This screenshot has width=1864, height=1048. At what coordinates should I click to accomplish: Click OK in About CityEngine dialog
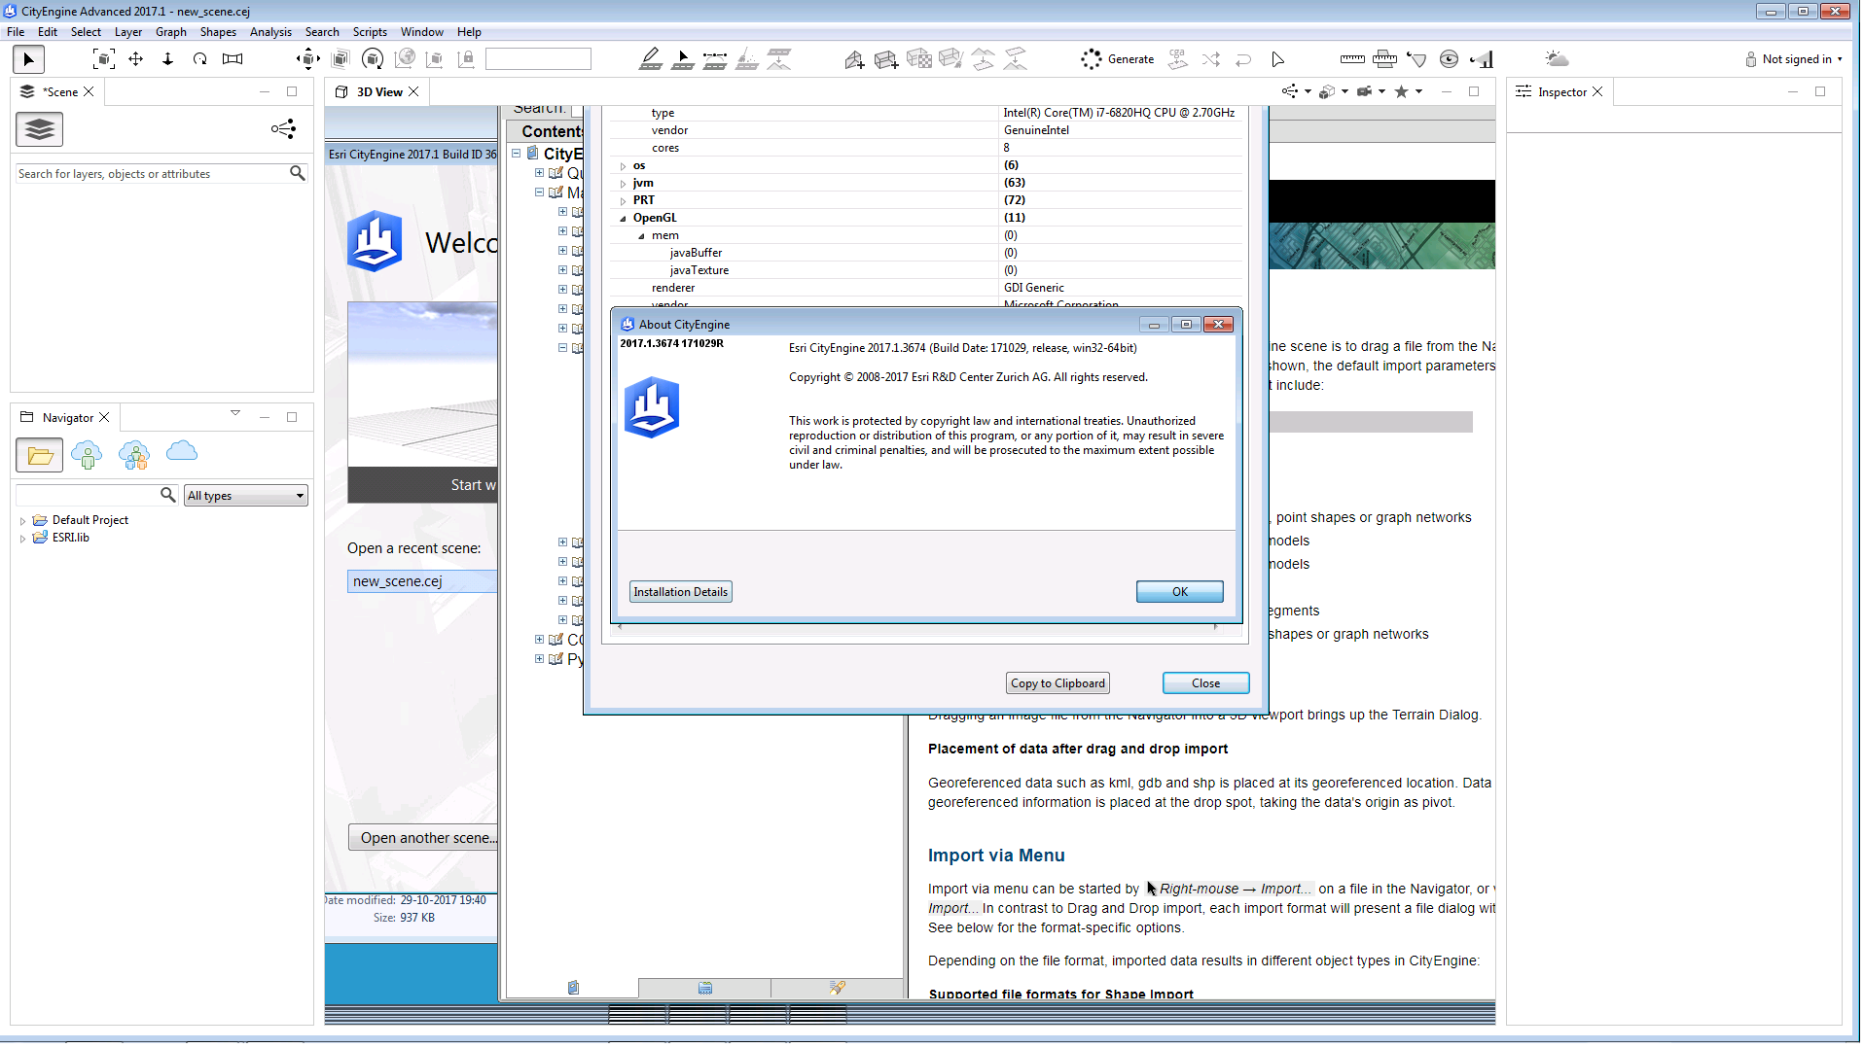[x=1179, y=592]
